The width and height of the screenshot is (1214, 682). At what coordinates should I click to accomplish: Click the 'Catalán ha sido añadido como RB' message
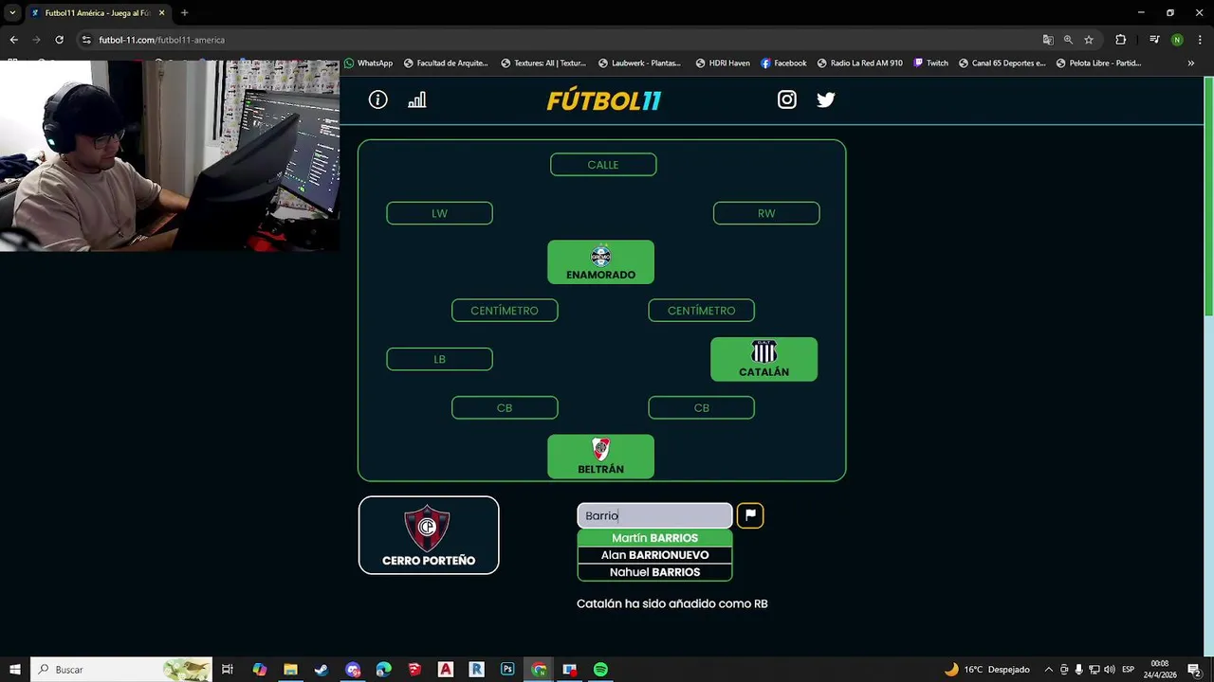click(672, 603)
